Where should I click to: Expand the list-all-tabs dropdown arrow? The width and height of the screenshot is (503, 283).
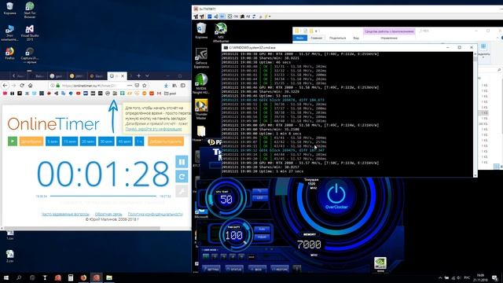tap(147, 76)
